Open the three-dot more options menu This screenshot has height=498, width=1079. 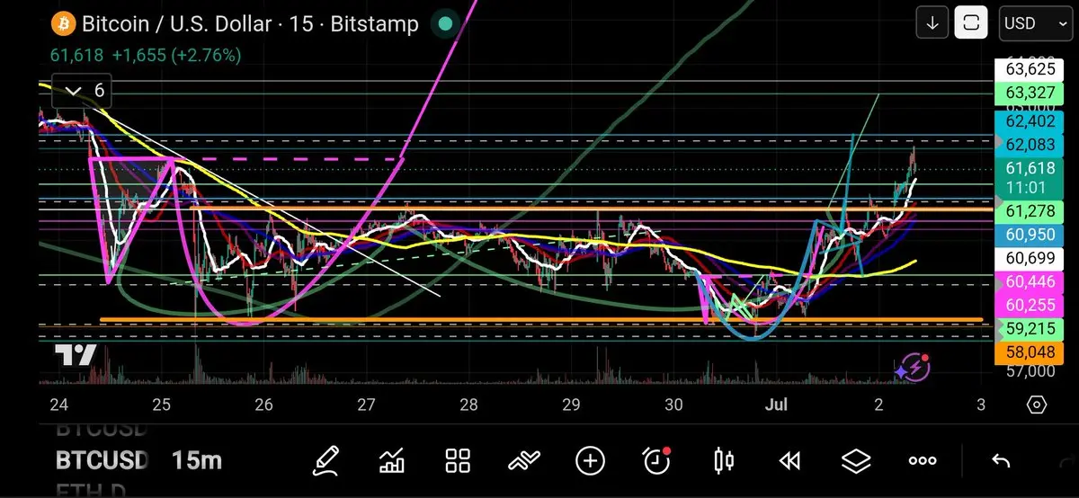coord(923,461)
